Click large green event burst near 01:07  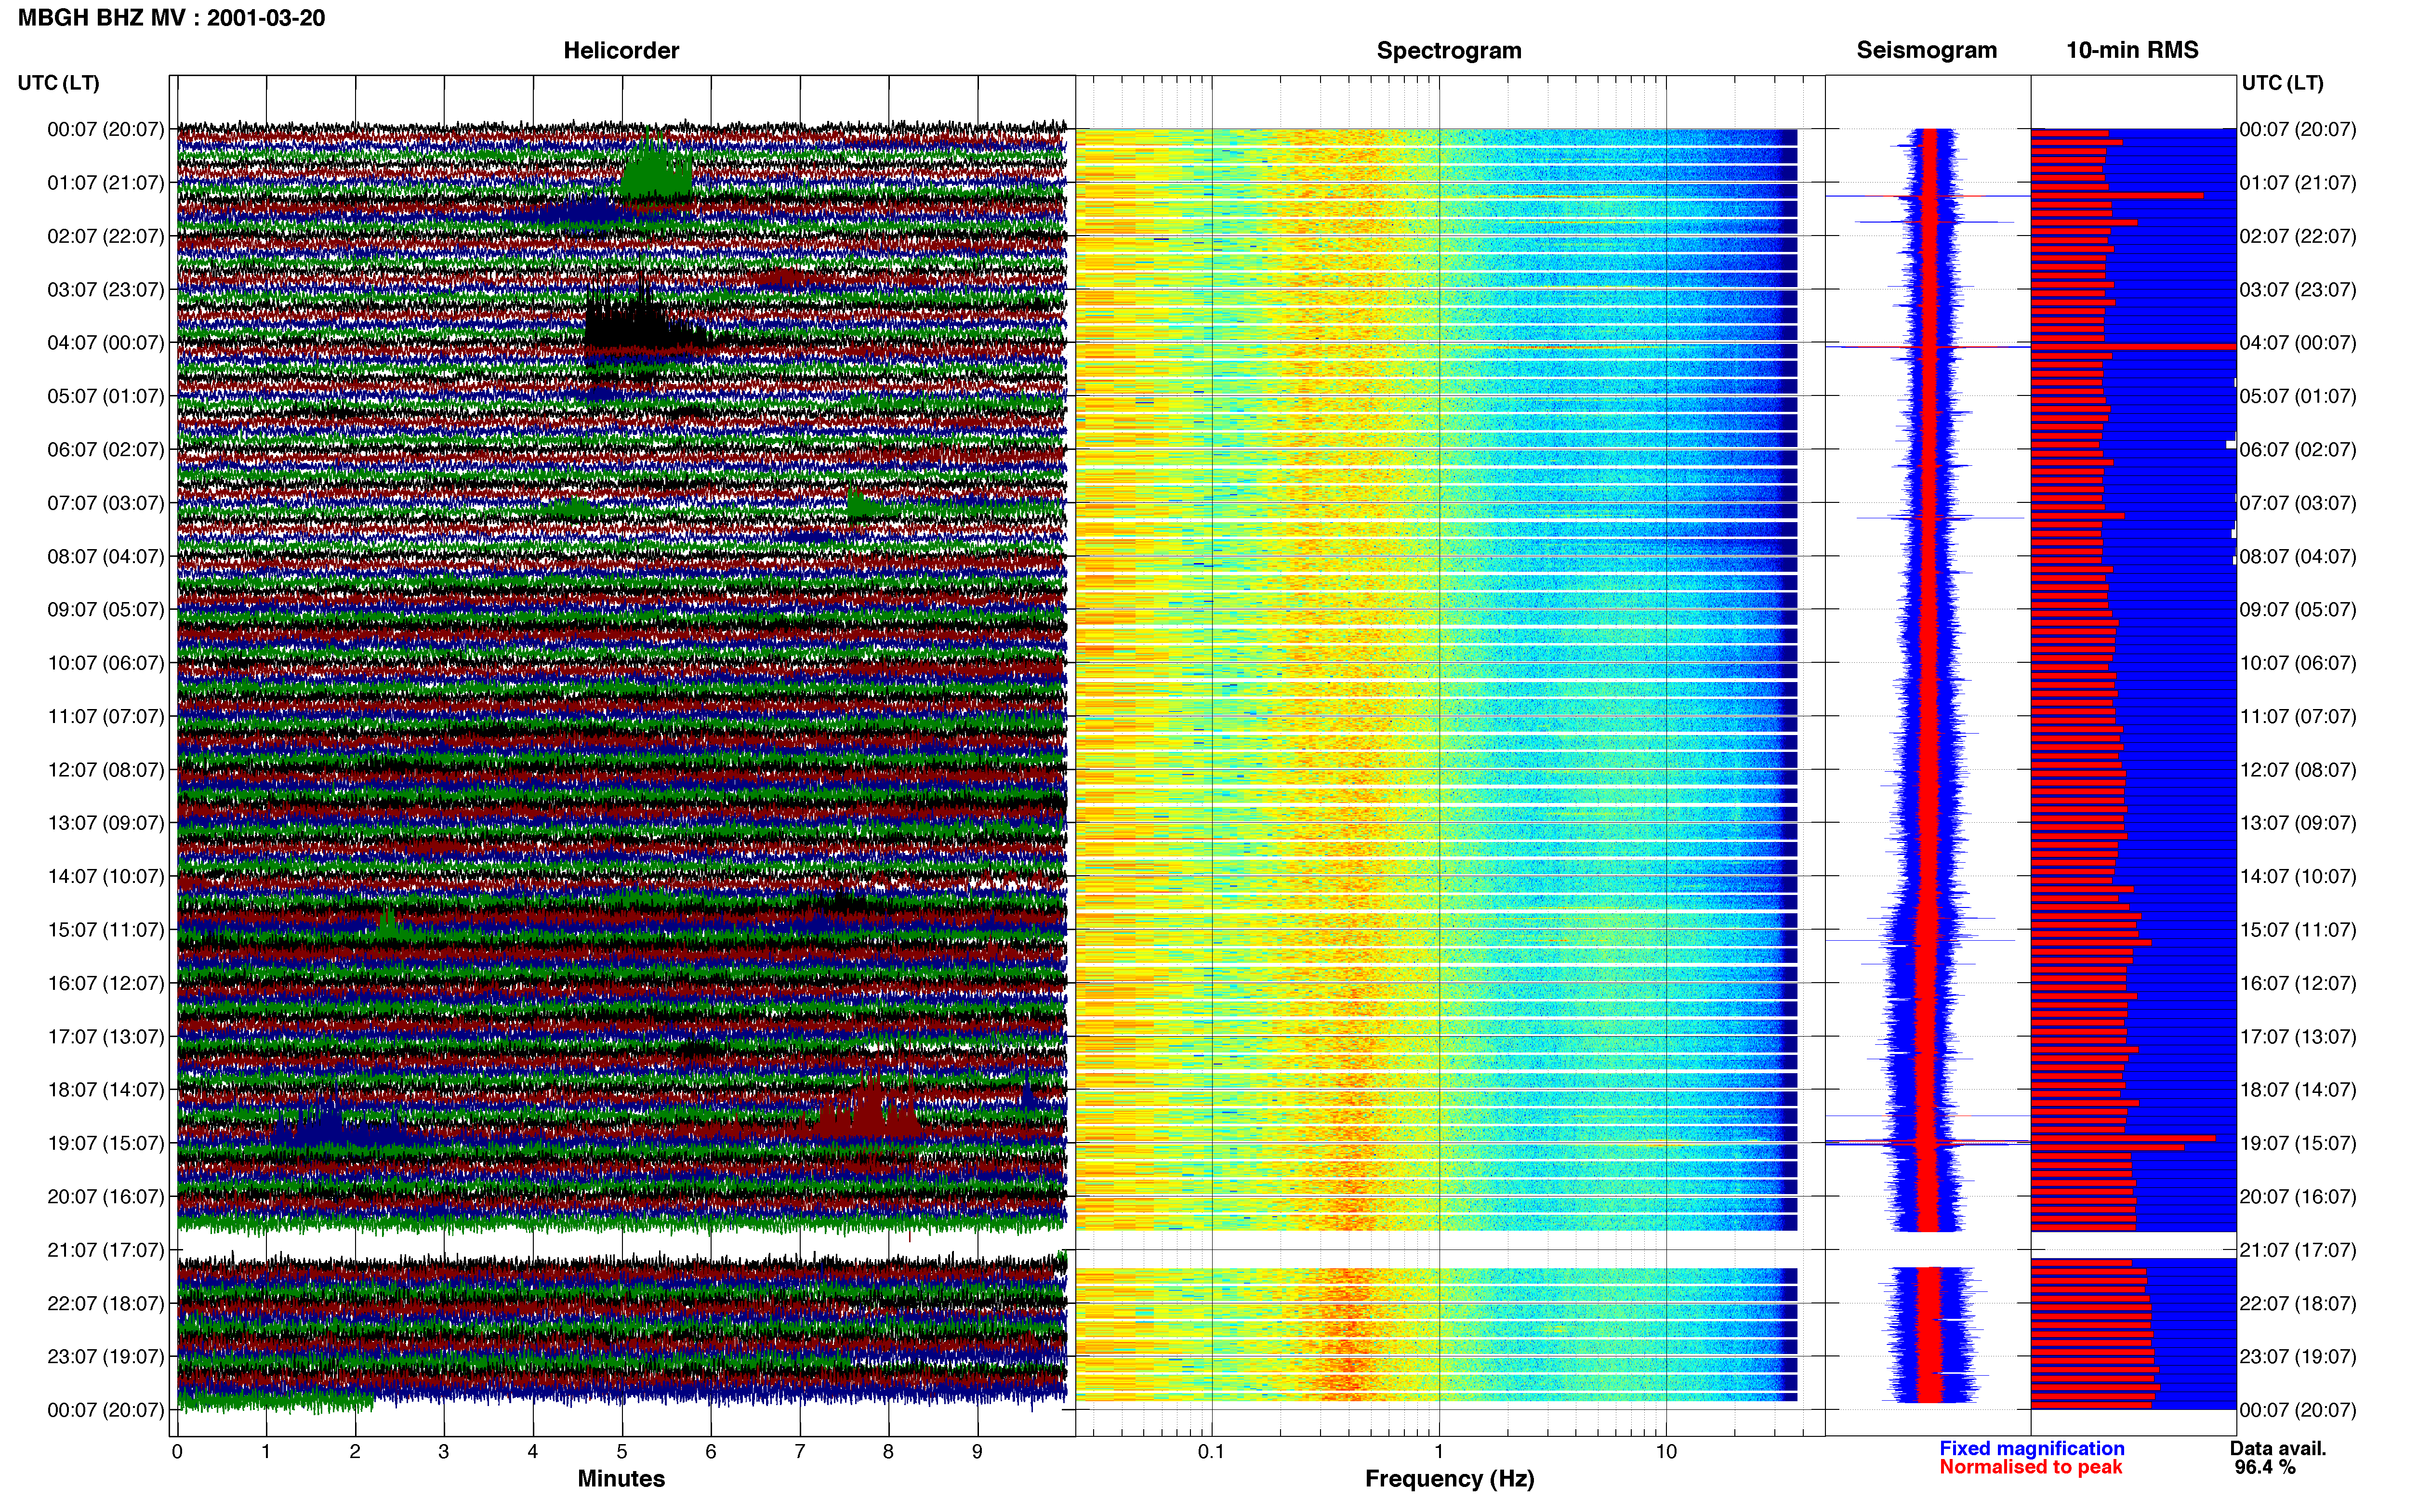click(656, 165)
